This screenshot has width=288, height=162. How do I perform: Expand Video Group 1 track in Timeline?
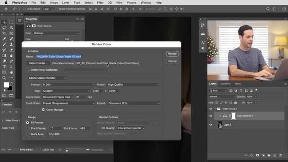(x=3, y=121)
